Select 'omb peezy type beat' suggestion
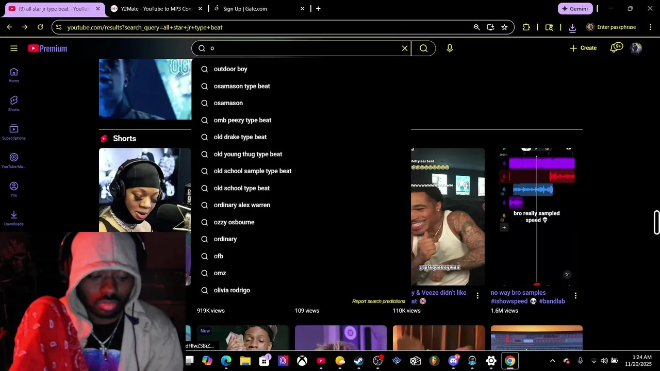The image size is (660, 371). click(301, 120)
